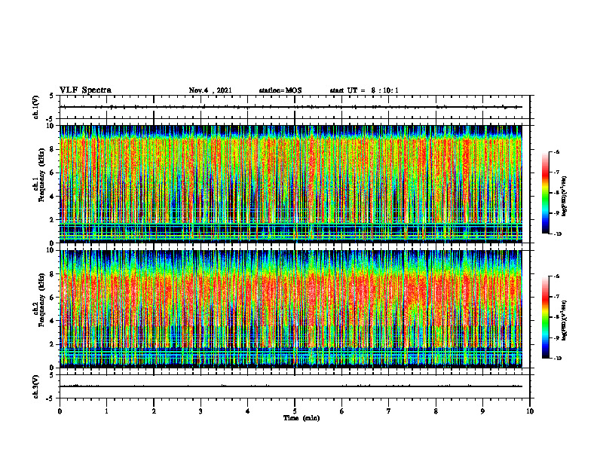Click the ch.1 voltage waveform trace

click(291, 107)
